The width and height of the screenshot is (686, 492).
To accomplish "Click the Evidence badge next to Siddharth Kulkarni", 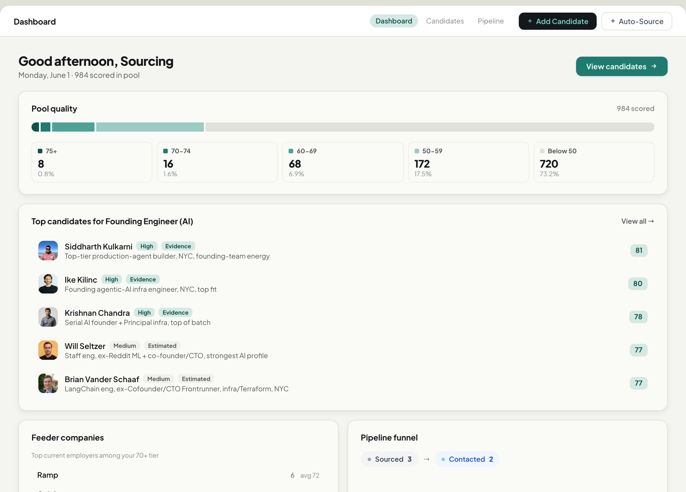I will click(178, 246).
